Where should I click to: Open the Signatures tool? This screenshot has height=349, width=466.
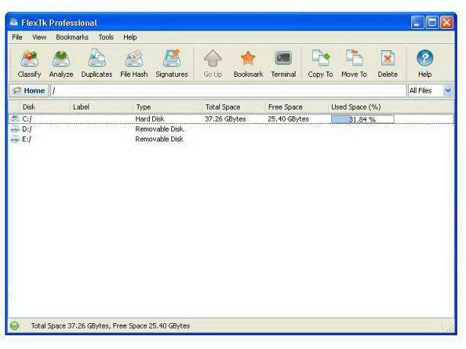172,64
